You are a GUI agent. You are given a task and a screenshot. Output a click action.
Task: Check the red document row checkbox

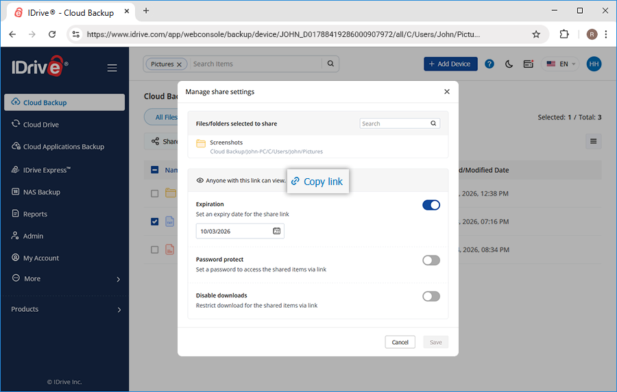coord(155,249)
